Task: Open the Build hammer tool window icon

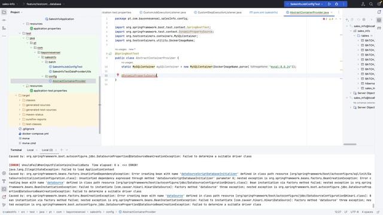Action: pos(4,181)
